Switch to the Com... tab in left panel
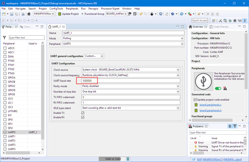Image resolution: width=249 pixels, height=162 pixels. 25,27
